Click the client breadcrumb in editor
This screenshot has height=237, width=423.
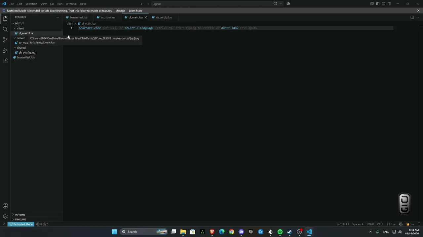point(70,24)
